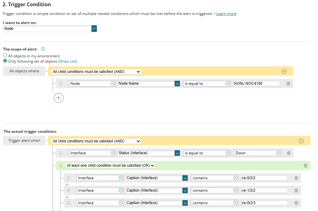318x211 pixels.
Task: Open the Learn more link
Action: [x=226, y=13]
